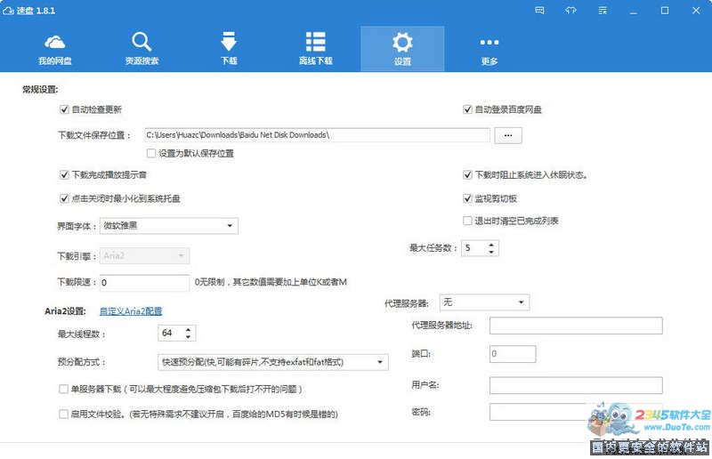
Task: Increase 最大线程数 with up arrow
Action: 188,330
